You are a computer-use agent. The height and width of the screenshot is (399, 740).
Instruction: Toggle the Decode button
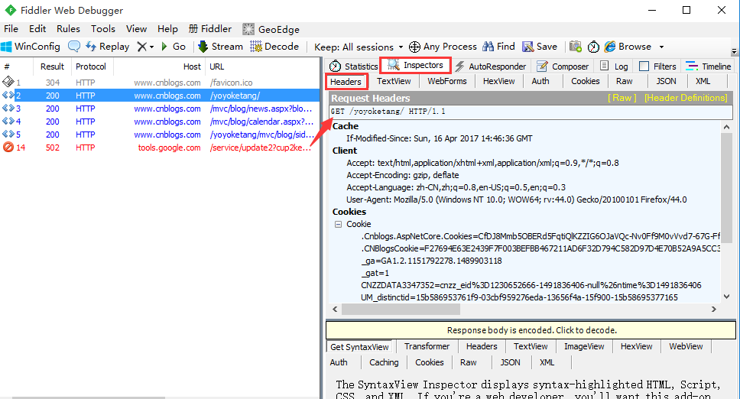coord(274,46)
